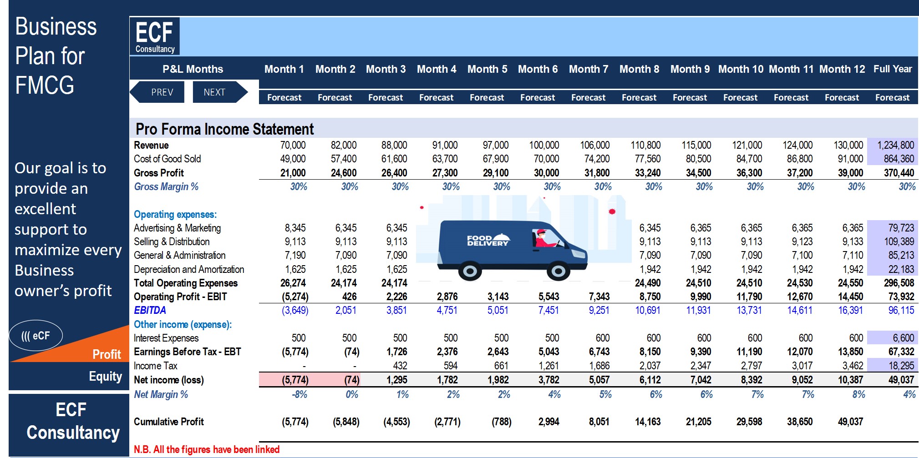Click the NEXT navigation button
The height and width of the screenshot is (458, 919).
coord(213,92)
